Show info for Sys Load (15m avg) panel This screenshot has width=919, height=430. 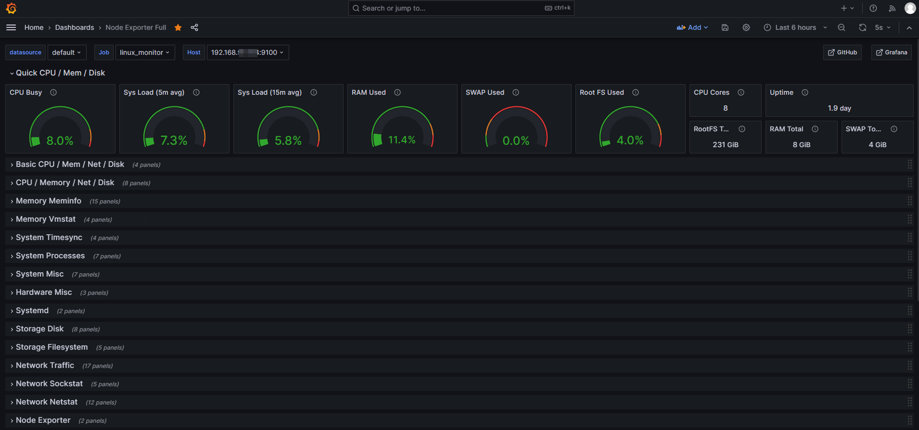pos(314,92)
